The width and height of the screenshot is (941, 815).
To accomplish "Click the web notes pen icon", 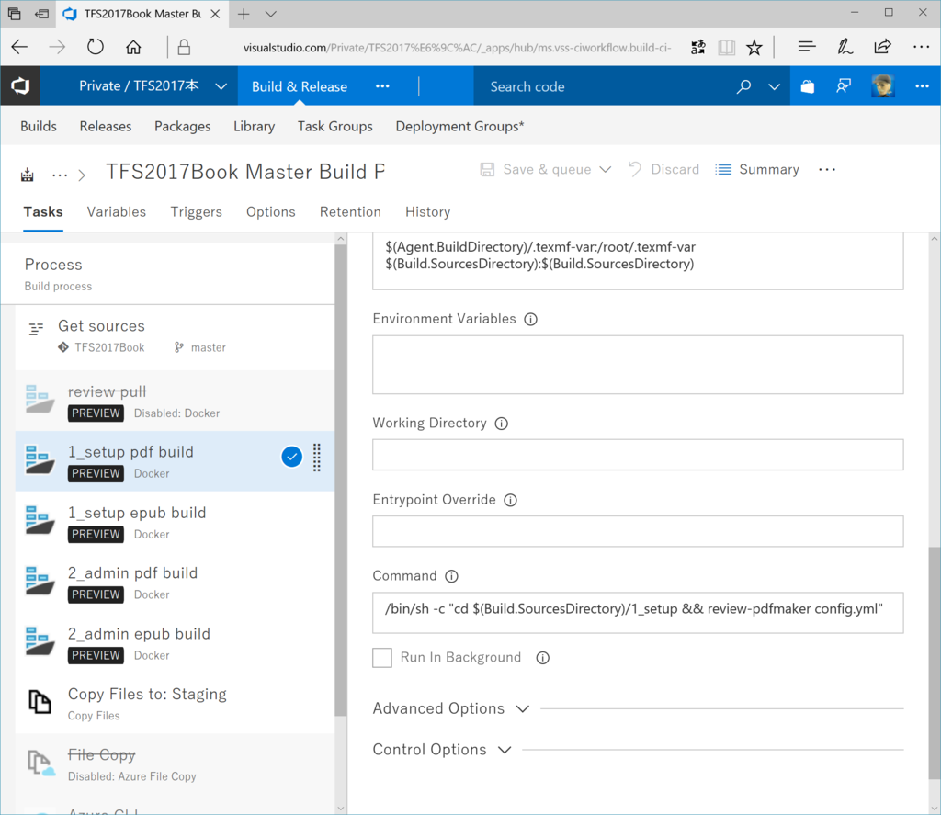I will coord(845,47).
